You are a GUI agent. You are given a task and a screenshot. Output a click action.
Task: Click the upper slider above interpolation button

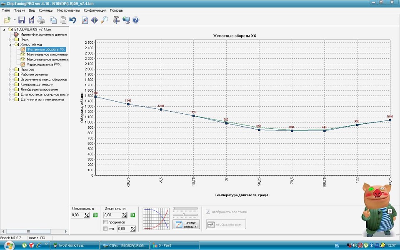[x=185, y=208]
